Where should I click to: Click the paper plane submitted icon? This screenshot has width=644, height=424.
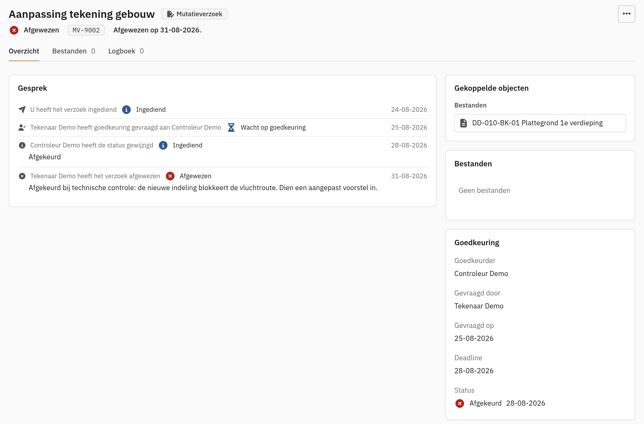point(22,110)
